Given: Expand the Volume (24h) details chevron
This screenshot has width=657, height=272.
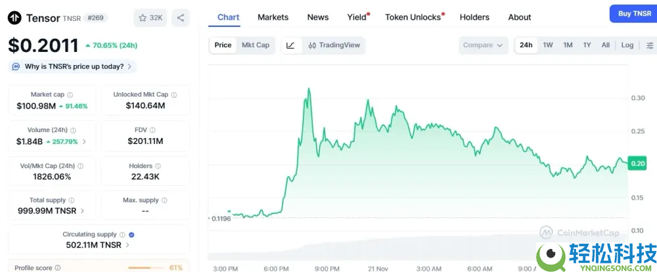Looking at the screenshot, I should [x=84, y=141].
